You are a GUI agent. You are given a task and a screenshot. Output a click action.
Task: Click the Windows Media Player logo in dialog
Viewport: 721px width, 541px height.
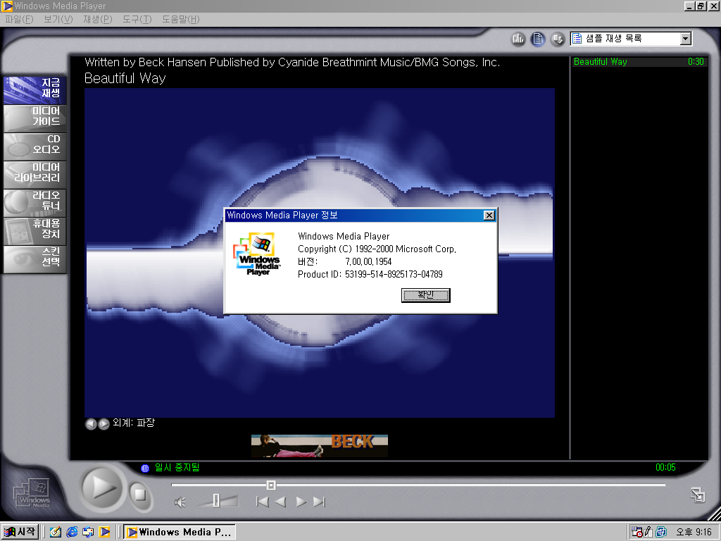point(257,254)
